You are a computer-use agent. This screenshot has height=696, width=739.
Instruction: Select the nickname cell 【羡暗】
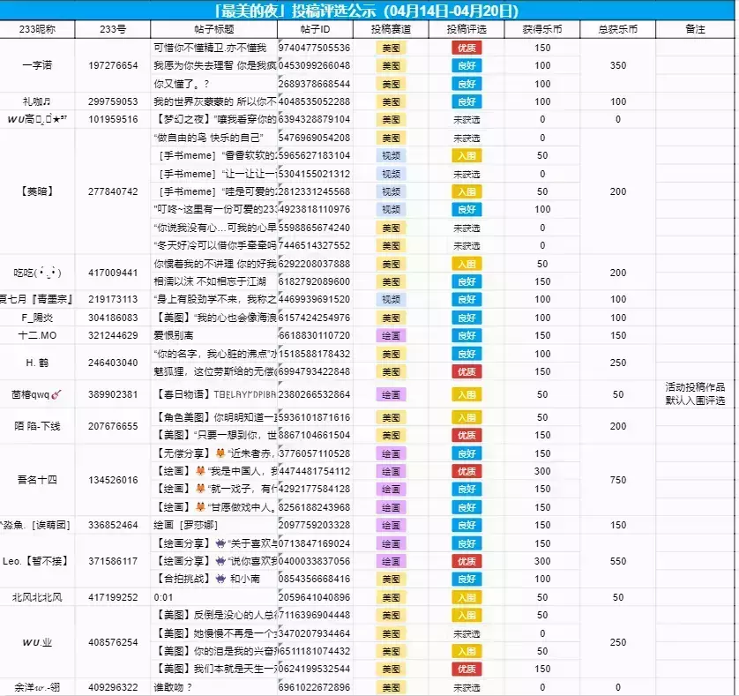coord(37,191)
